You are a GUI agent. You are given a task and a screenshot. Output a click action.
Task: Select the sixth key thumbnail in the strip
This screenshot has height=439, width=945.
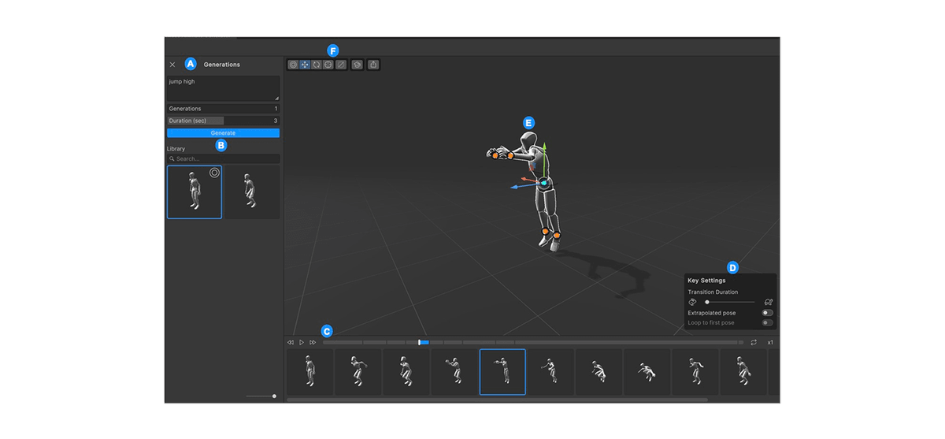click(550, 372)
